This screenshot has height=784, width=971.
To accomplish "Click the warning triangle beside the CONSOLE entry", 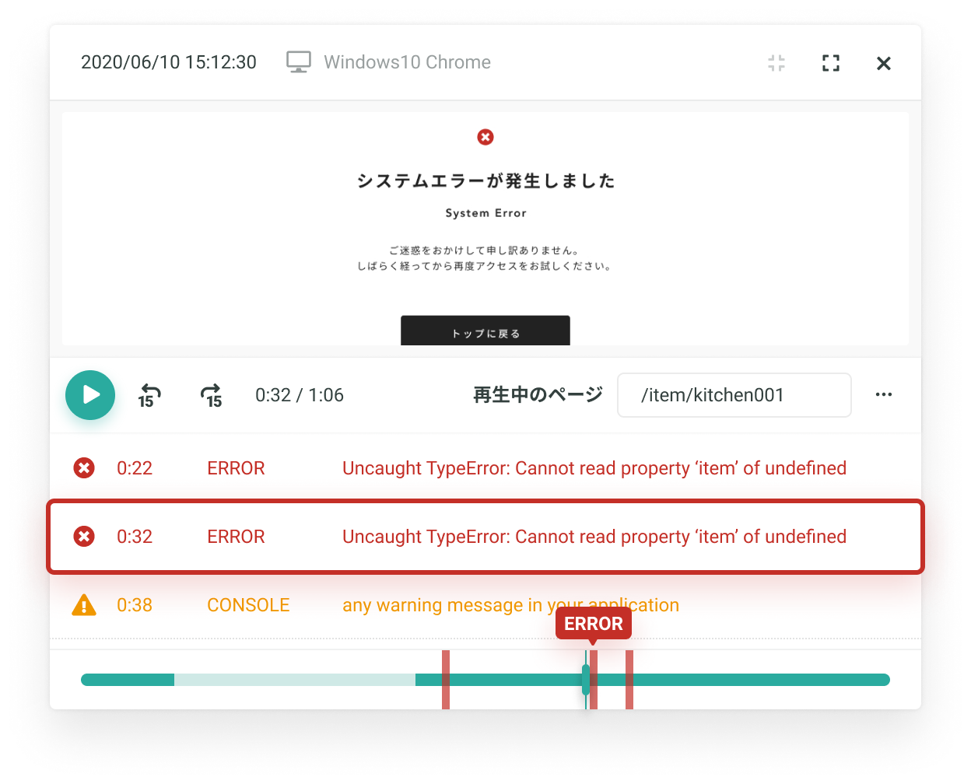I will coord(83,604).
